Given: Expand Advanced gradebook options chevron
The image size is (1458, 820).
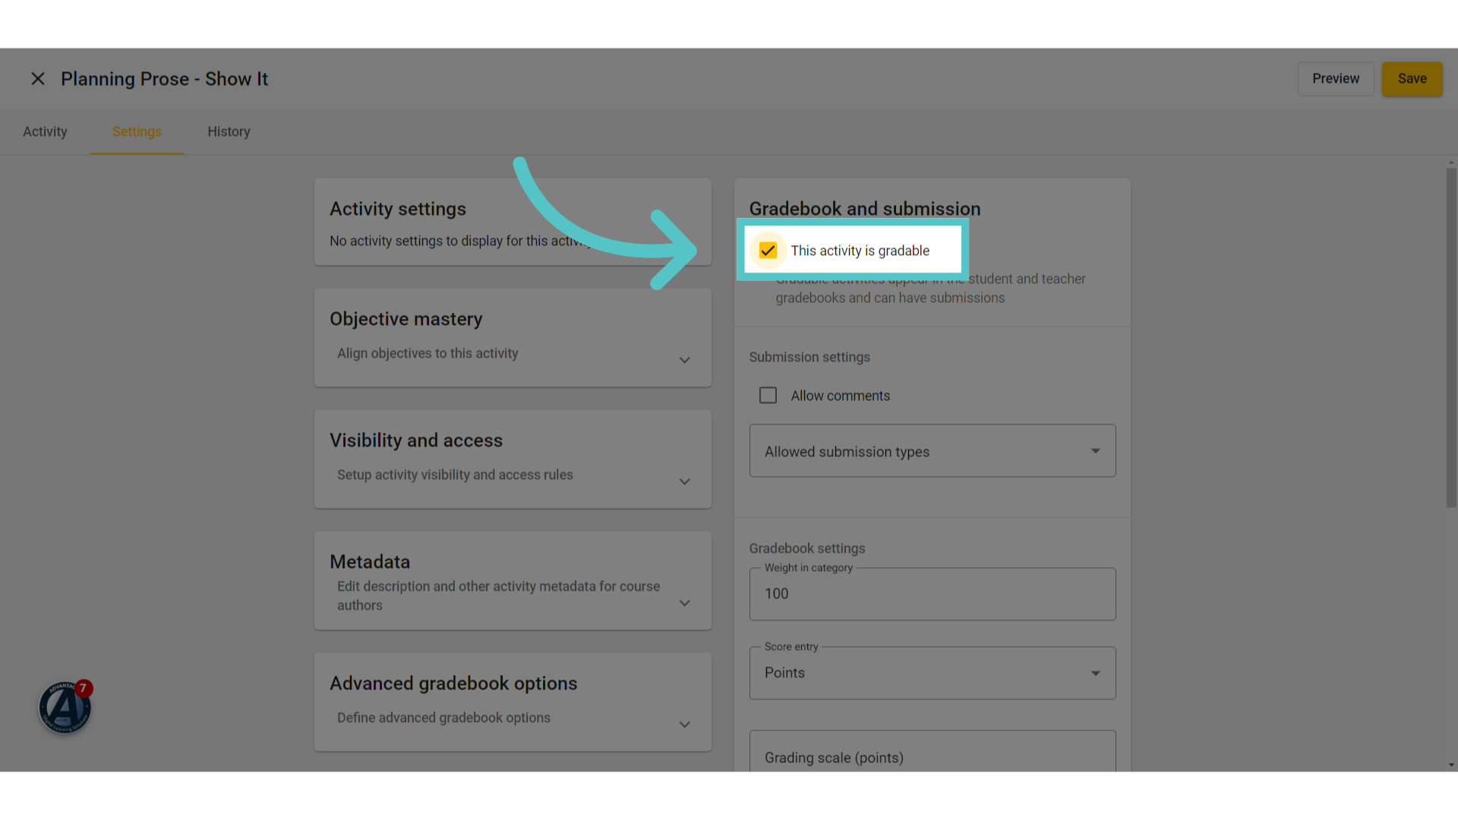Looking at the screenshot, I should pos(684,724).
